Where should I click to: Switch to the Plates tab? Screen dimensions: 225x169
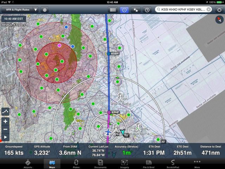point(76,163)
